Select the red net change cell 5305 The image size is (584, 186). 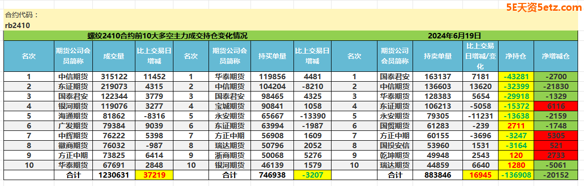coord(556,135)
